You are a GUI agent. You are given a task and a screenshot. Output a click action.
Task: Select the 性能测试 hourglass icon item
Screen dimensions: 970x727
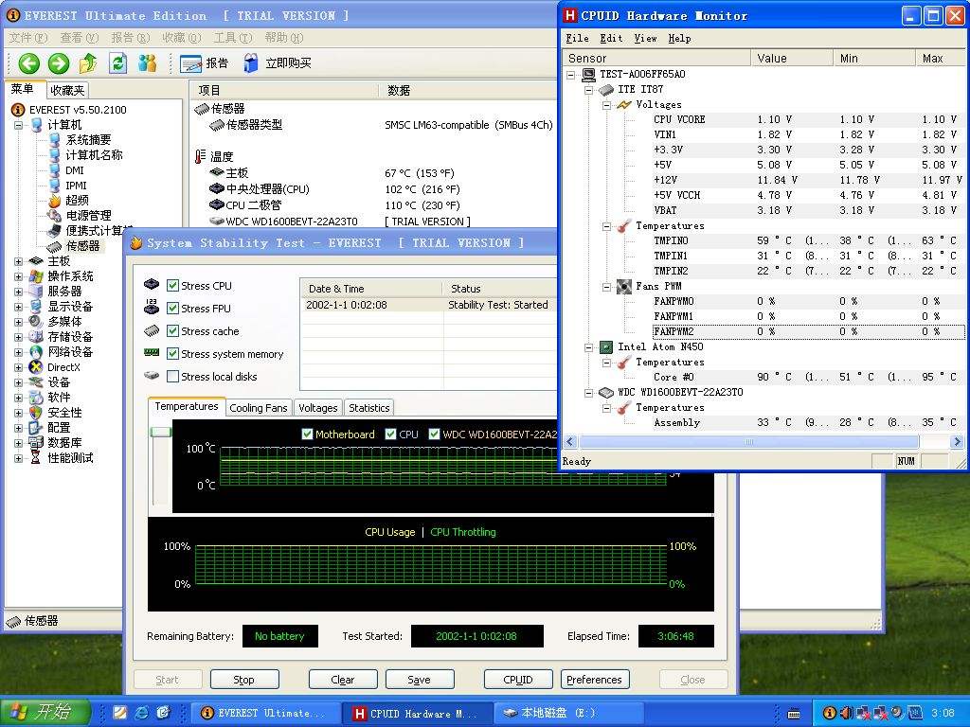(x=36, y=458)
